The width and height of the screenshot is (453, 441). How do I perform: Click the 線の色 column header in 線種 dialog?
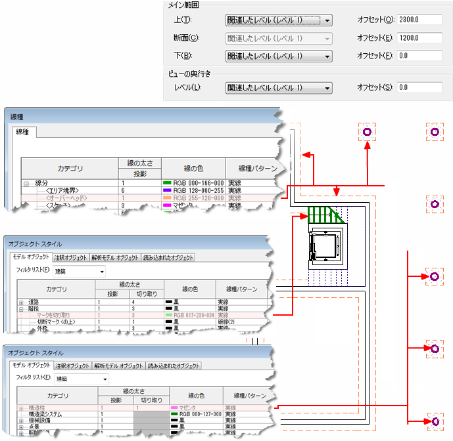[x=193, y=169]
